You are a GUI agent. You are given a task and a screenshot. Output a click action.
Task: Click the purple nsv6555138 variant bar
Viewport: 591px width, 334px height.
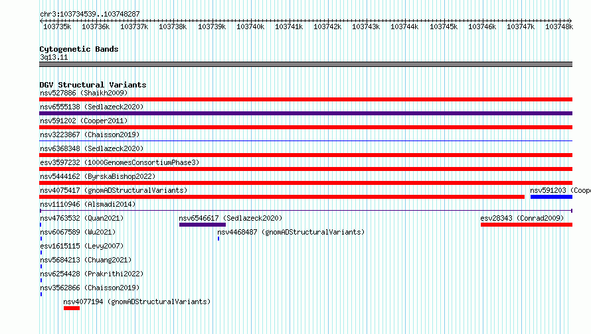coord(305,113)
